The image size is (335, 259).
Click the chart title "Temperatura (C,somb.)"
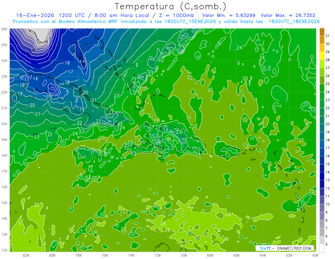click(171, 6)
